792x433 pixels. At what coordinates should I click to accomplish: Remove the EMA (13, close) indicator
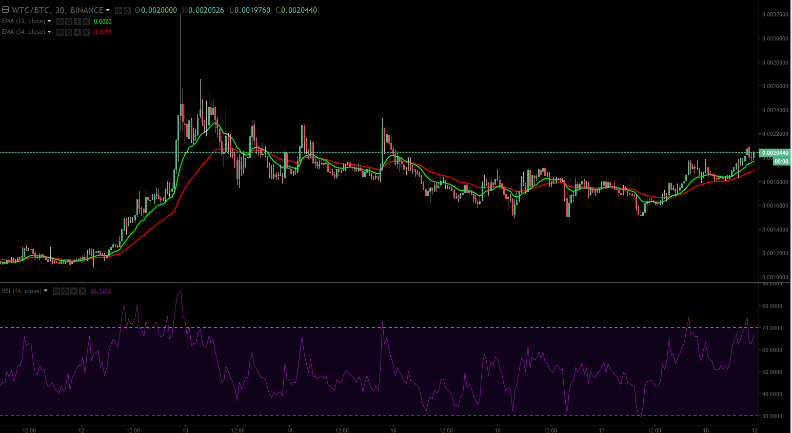(86, 22)
